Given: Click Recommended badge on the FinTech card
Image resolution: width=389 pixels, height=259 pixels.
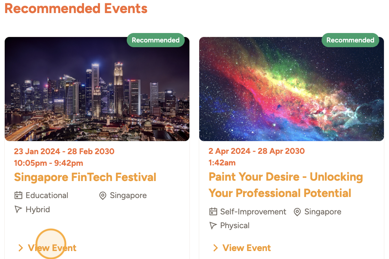Looking at the screenshot, I should [x=155, y=40].
